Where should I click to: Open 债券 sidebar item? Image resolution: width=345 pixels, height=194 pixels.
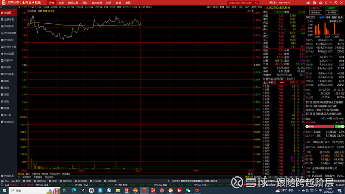[5, 108]
